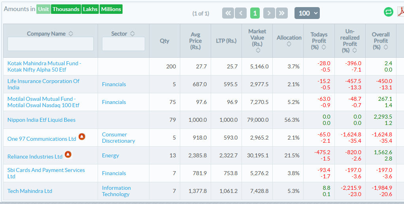Open Reliance Industries Ltd link
404x204 pixels.
[x=35, y=157]
